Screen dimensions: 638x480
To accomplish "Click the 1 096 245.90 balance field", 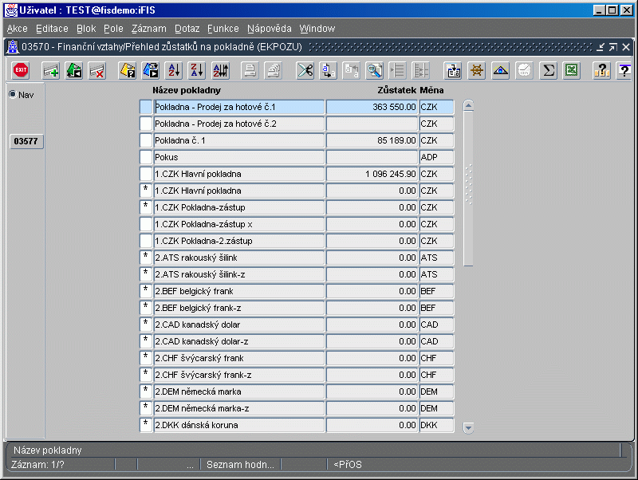I will (372, 174).
